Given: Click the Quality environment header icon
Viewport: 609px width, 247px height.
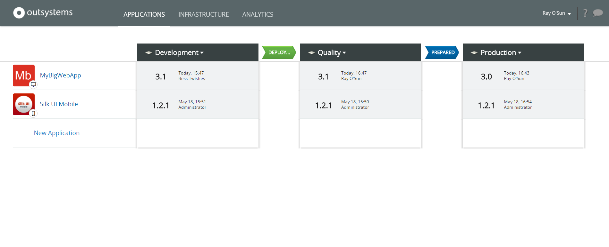Looking at the screenshot, I should click(311, 53).
